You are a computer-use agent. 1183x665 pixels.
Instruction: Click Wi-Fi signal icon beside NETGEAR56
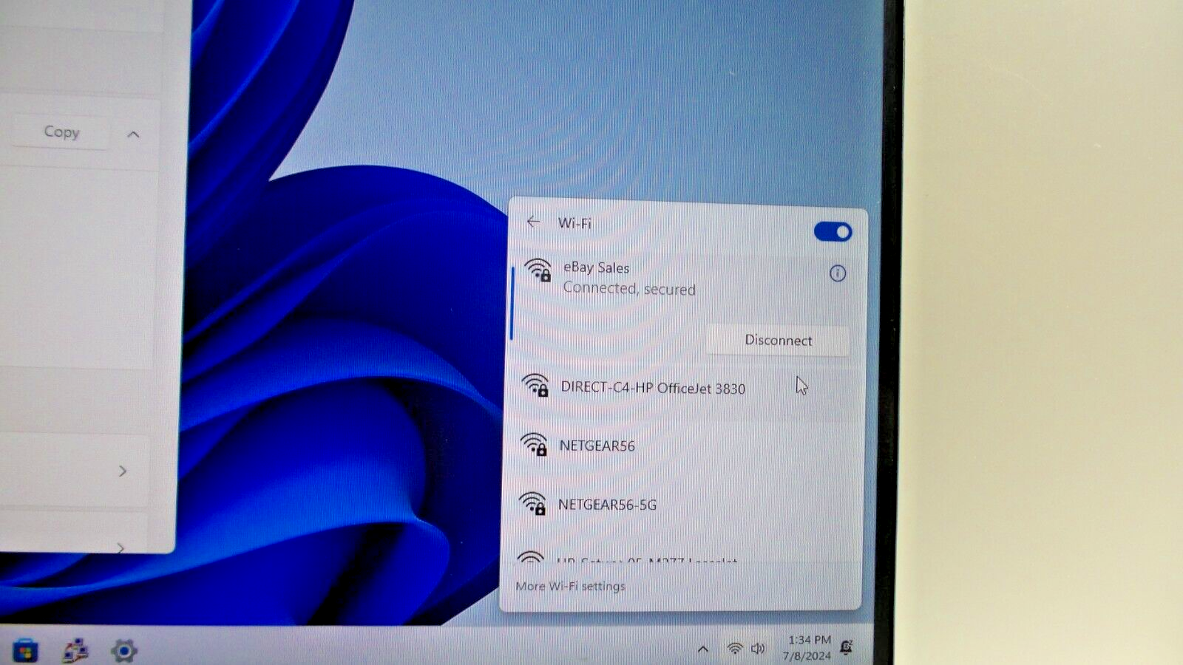533,444
